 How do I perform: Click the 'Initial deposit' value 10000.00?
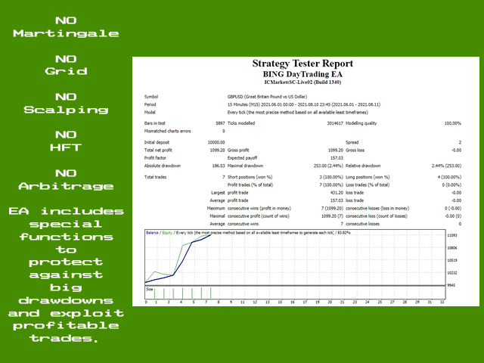click(x=216, y=142)
